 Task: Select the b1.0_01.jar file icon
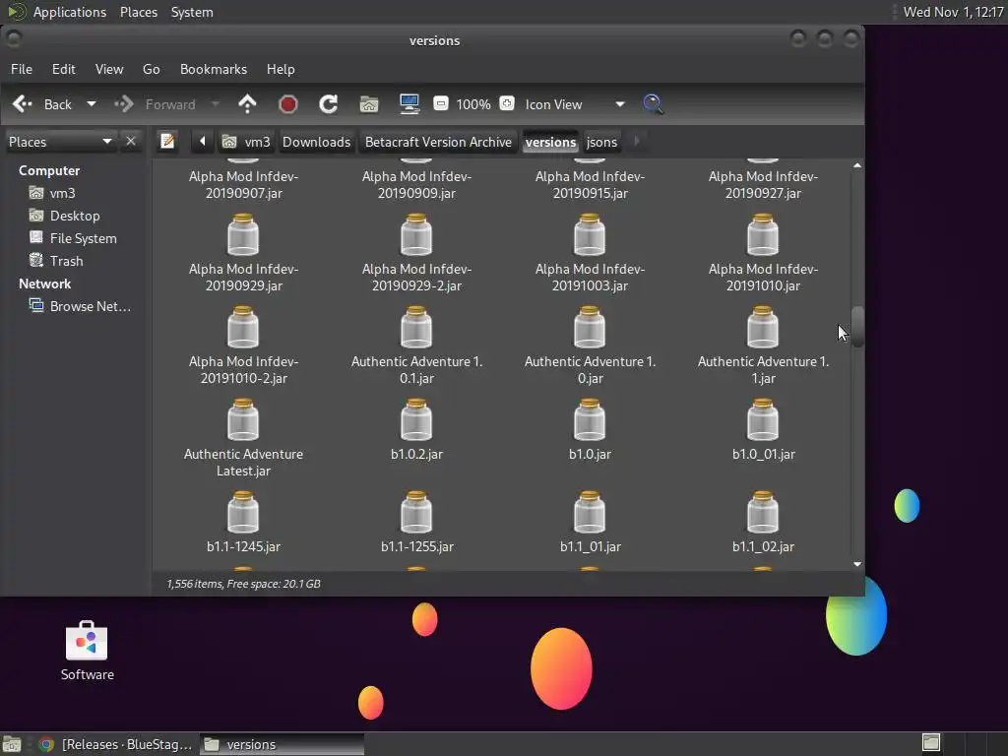(x=763, y=419)
